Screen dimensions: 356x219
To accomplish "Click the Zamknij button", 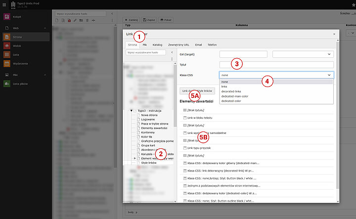I will pyautogui.click(x=131, y=20).
